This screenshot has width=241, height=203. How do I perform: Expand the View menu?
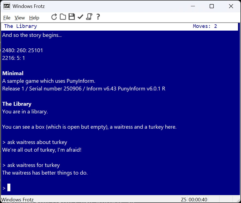[20, 18]
